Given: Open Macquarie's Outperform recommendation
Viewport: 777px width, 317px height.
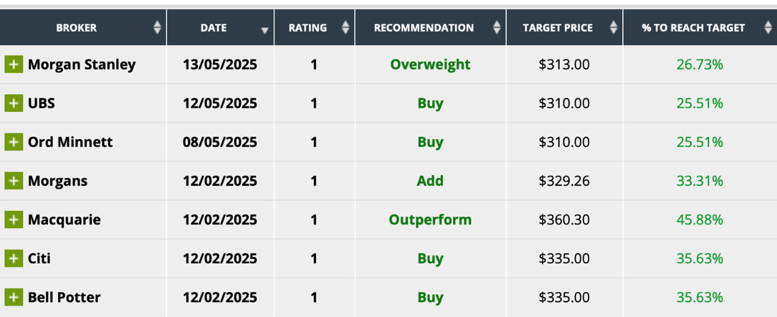Looking at the screenshot, I should 430,219.
